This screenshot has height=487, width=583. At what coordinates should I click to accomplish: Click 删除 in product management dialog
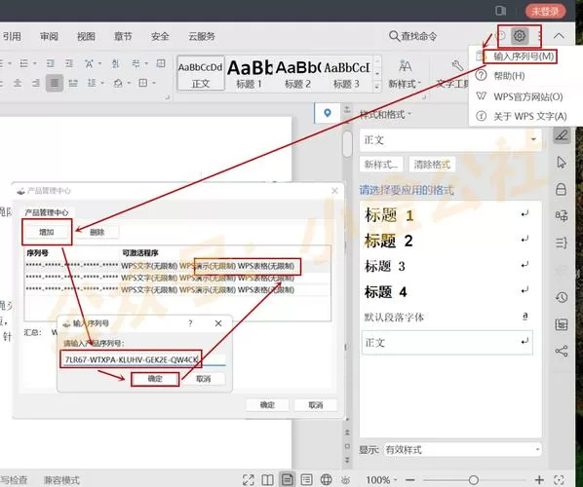[x=97, y=232]
